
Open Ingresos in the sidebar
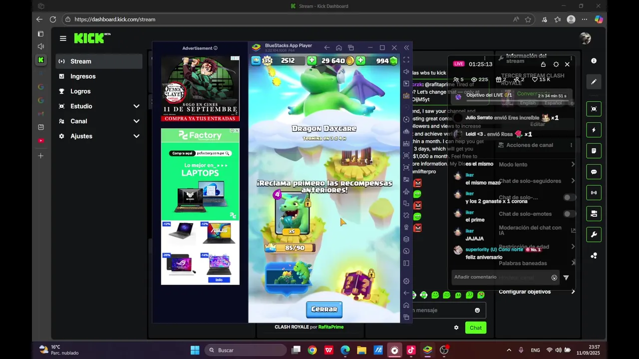point(99,76)
